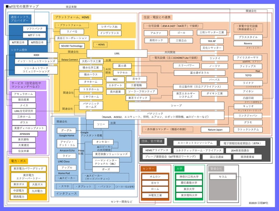Select the アキュラホーム box
Viewport: 279px width, 211px height.
click(x=24, y=94)
